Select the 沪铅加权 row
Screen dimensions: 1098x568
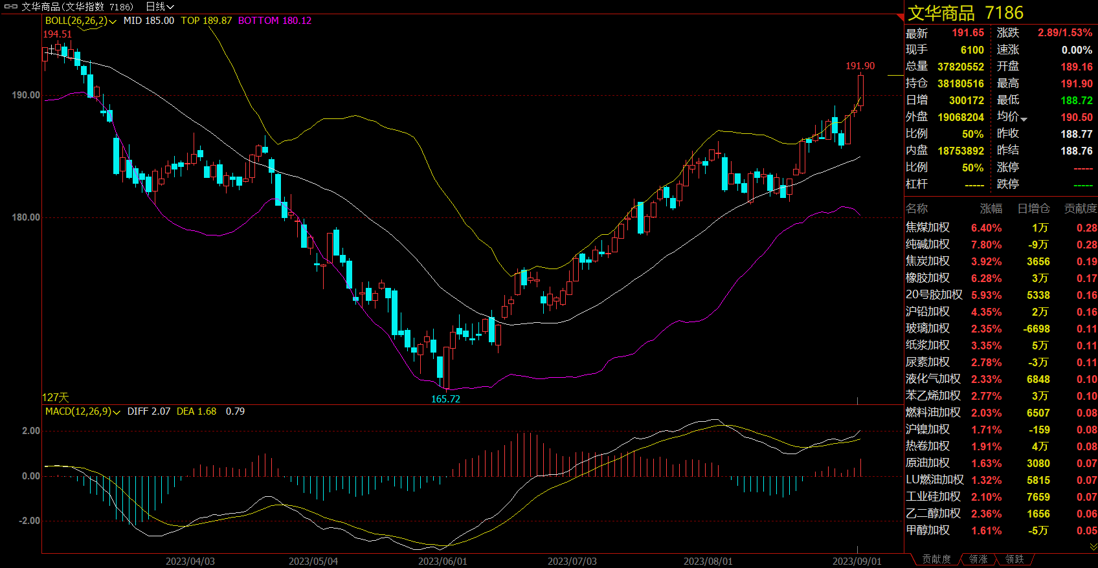point(1001,312)
